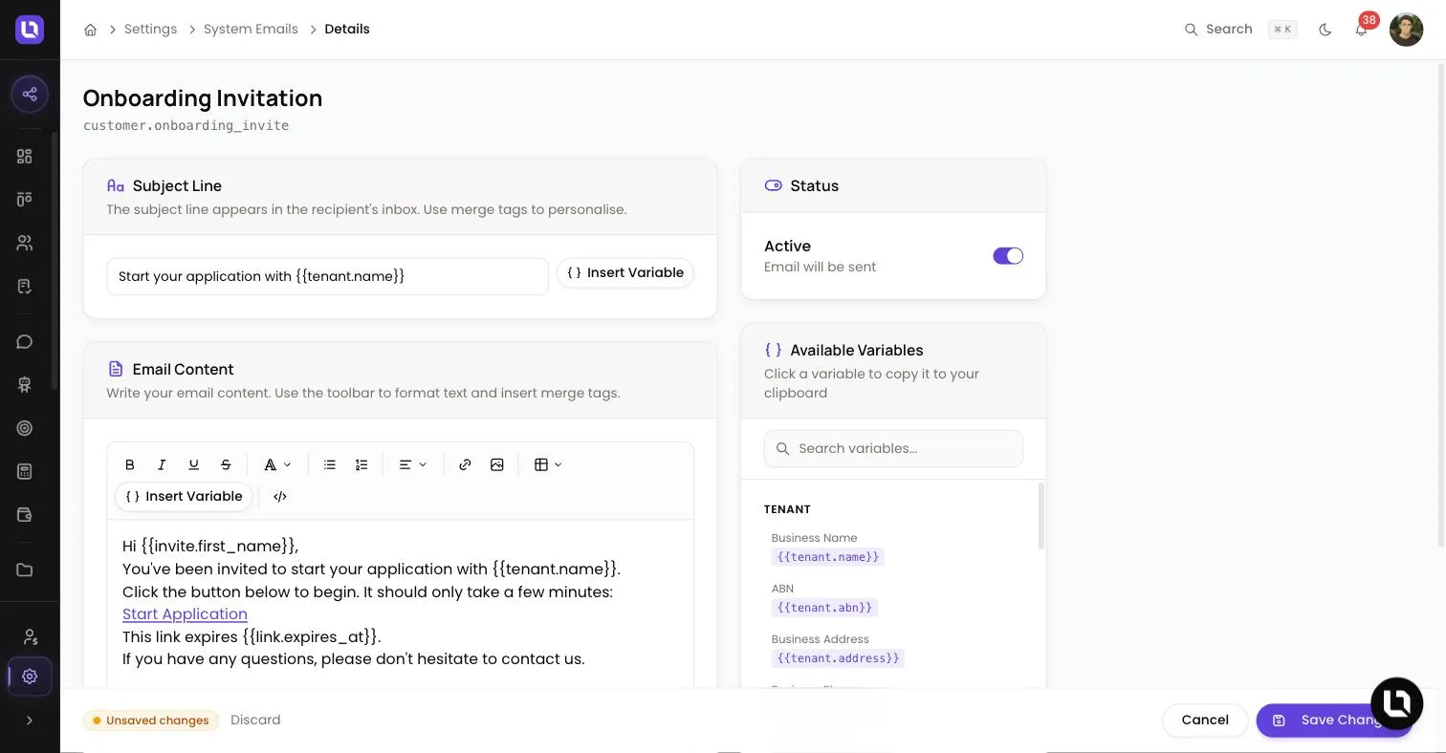Click the subject line text field
This screenshot has height=753, width=1446.
click(x=327, y=277)
